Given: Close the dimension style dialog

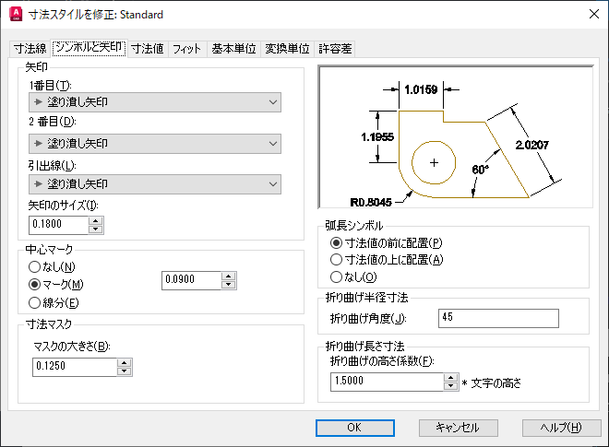Looking at the screenshot, I should pos(594,15).
